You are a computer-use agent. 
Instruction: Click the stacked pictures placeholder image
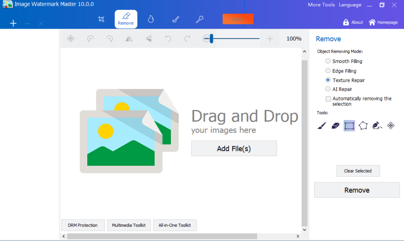pos(129,131)
